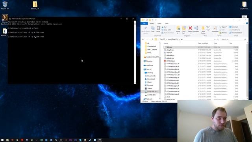Screen dimensions: 252x142
Task: Click the Copy icon in Explorer ribbon
Action: coord(153,29)
